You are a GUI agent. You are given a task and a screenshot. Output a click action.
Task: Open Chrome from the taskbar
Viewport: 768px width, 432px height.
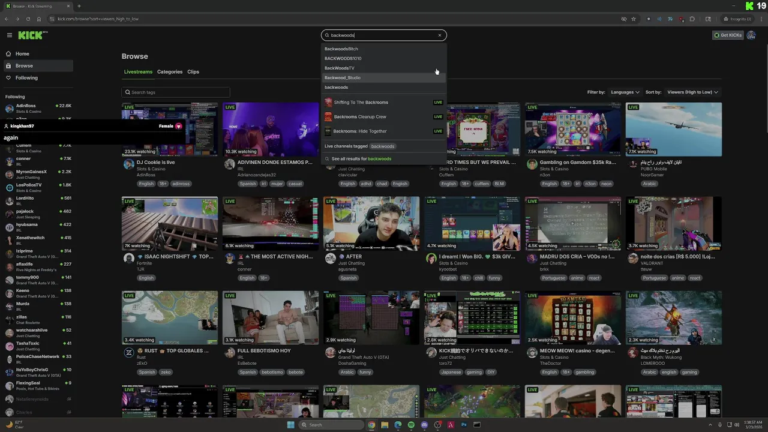coord(371,425)
